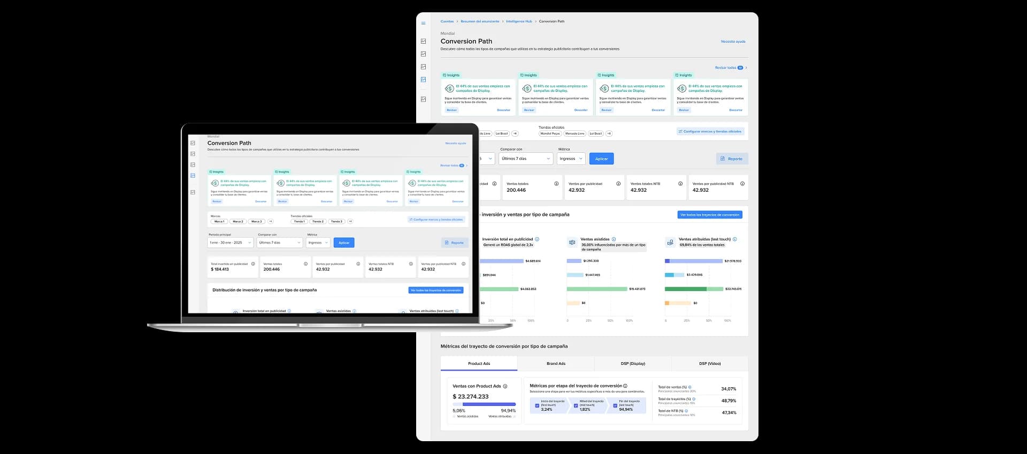Open the Métrica dropdown on the laptop screen
Screen dimensions: 1027x454
[318, 242]
